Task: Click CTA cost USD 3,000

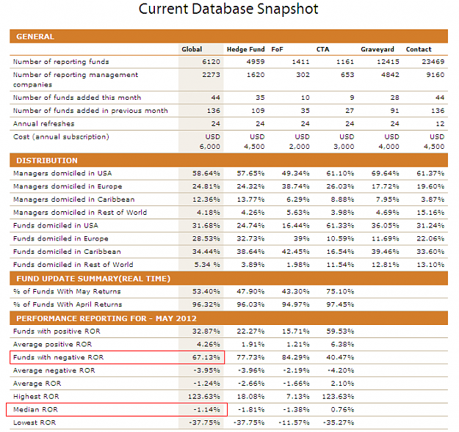Action: 344,142
